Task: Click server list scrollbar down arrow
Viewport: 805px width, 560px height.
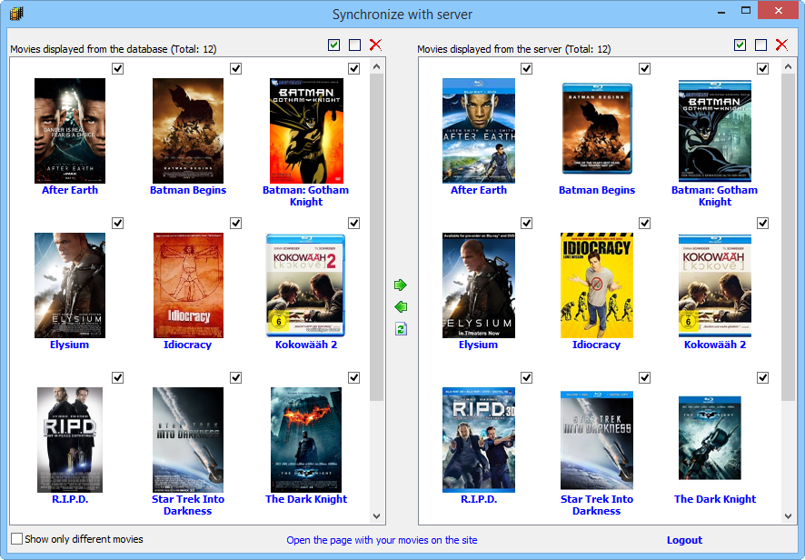Action: pos(789,515)
